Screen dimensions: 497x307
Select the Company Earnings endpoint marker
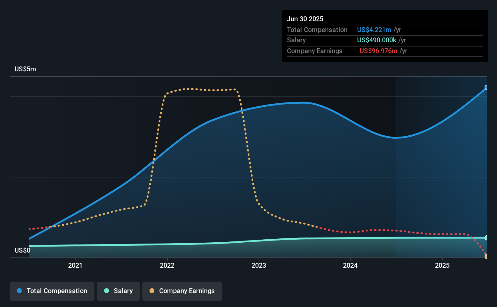coord(487,257)
